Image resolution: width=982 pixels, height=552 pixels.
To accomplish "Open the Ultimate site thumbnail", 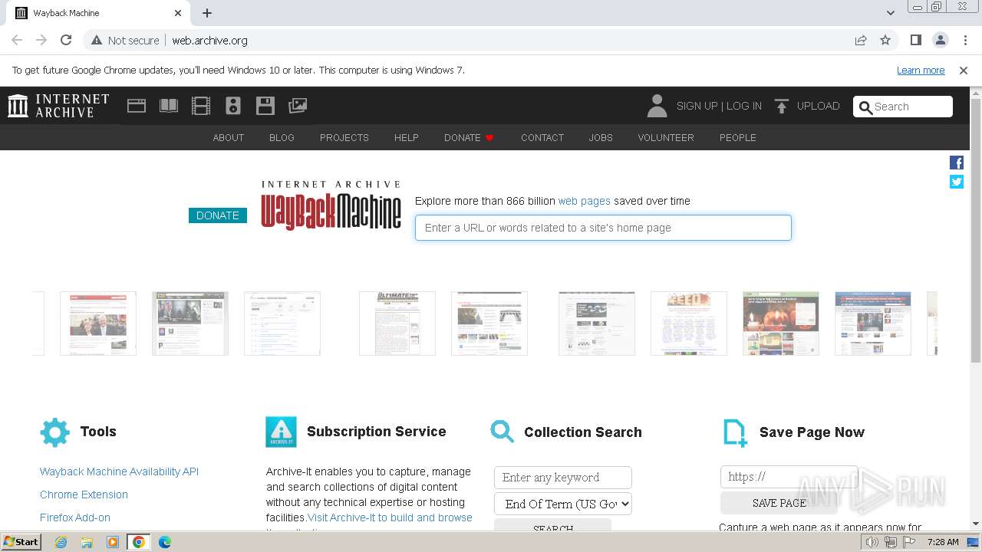I will pyautogui.click(x=397, y=324).
